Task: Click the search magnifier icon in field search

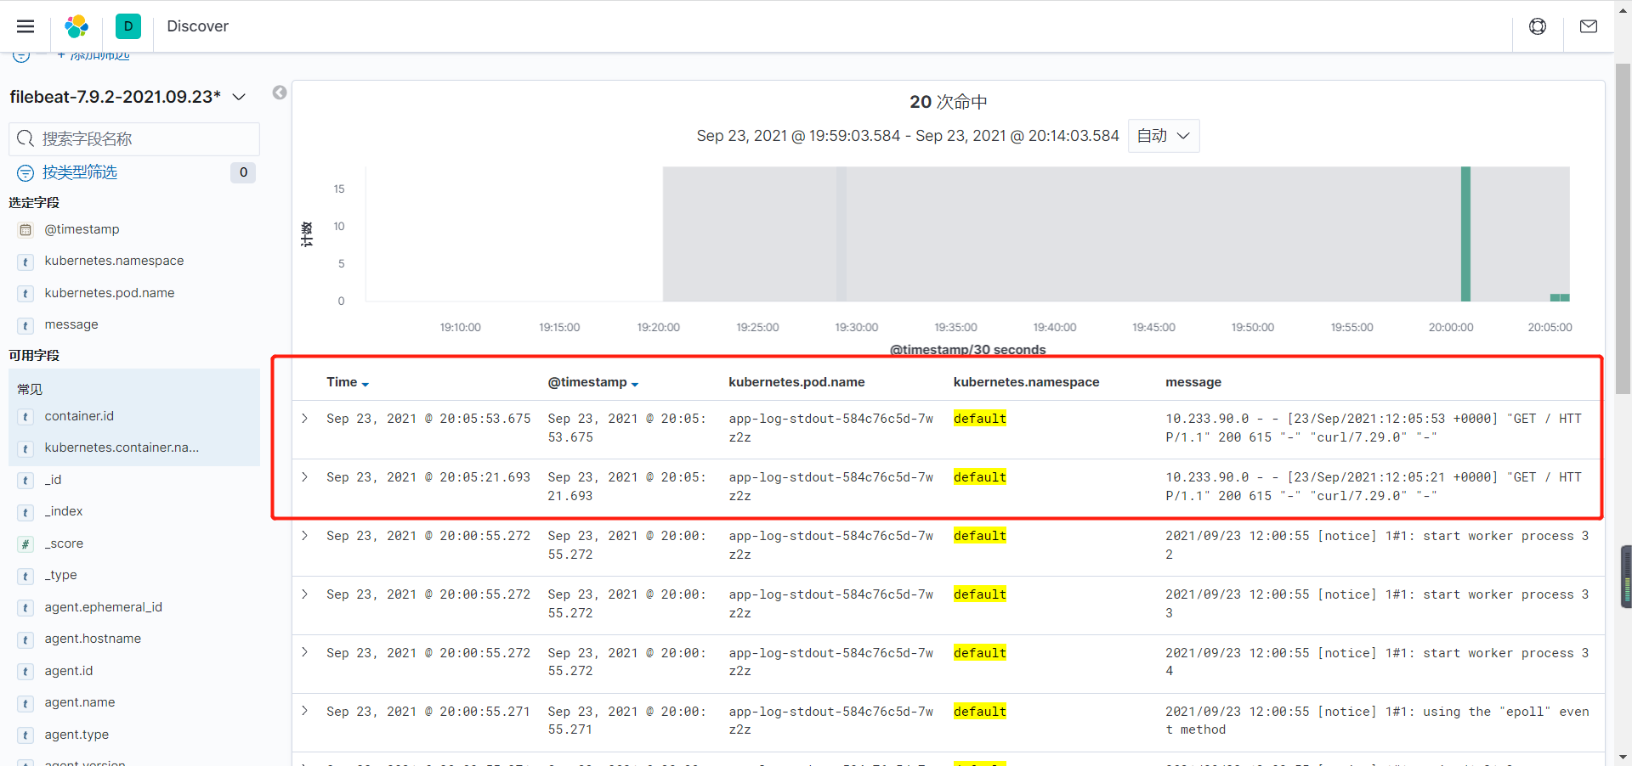Action: [25, 138]
